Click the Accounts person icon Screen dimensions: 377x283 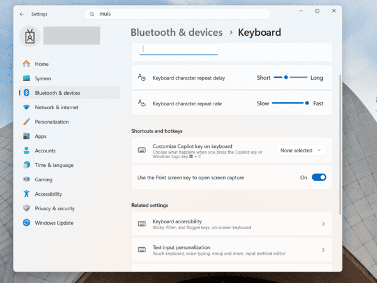click(26, 151)
